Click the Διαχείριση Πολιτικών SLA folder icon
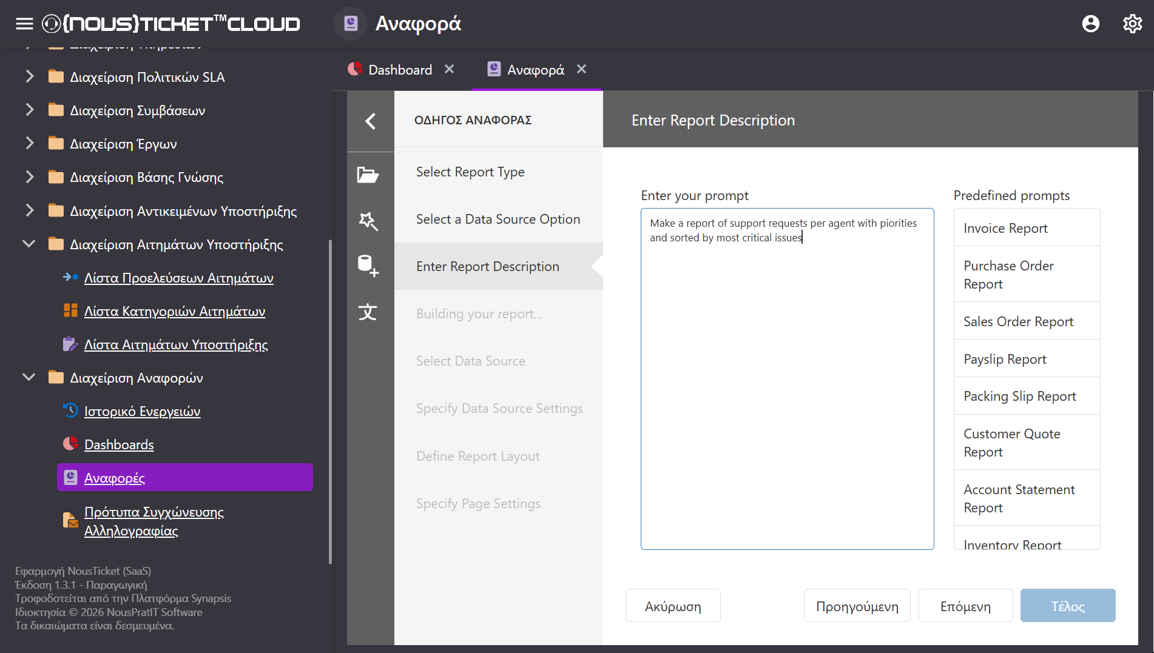The height and width of the screenshot is (653, 1154). (x=56, y=76)
